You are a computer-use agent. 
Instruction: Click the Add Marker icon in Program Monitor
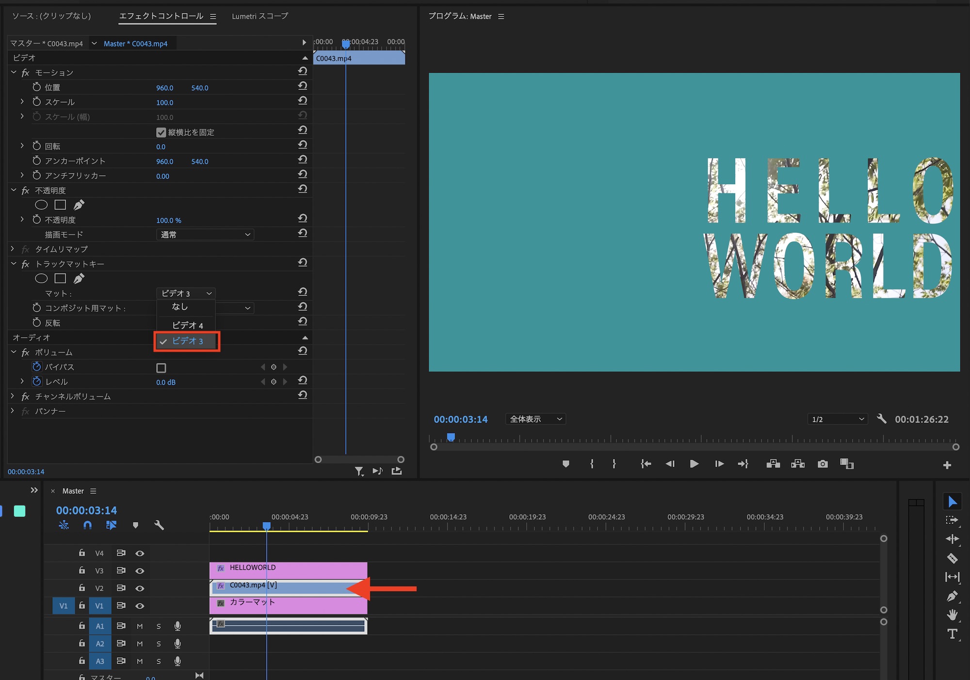point(566,464)
